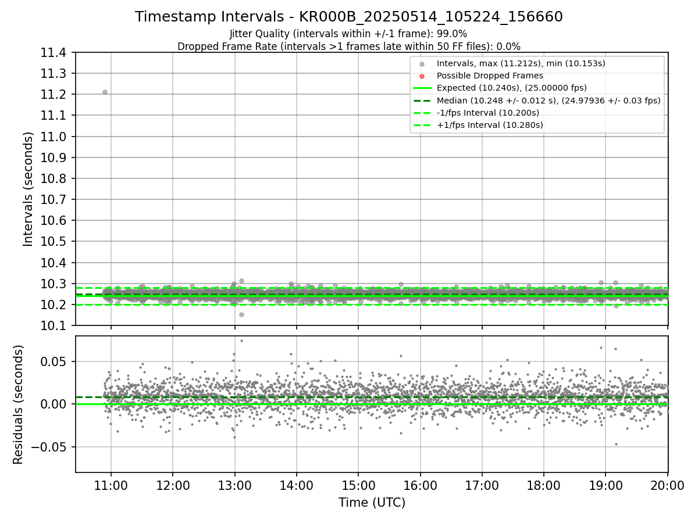
Task: Click the '16:00' x-axis tick label
Action: [x=420, y=485]
